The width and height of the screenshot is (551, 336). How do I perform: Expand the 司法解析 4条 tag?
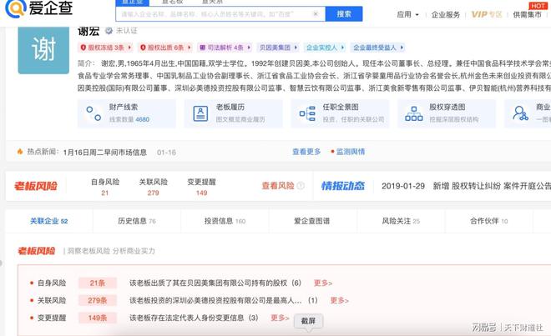click(x=225, y=48)
